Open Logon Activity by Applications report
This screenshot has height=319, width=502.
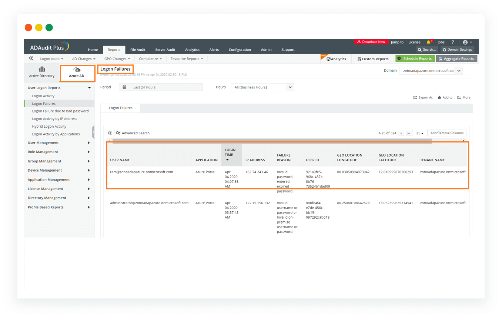56,134
